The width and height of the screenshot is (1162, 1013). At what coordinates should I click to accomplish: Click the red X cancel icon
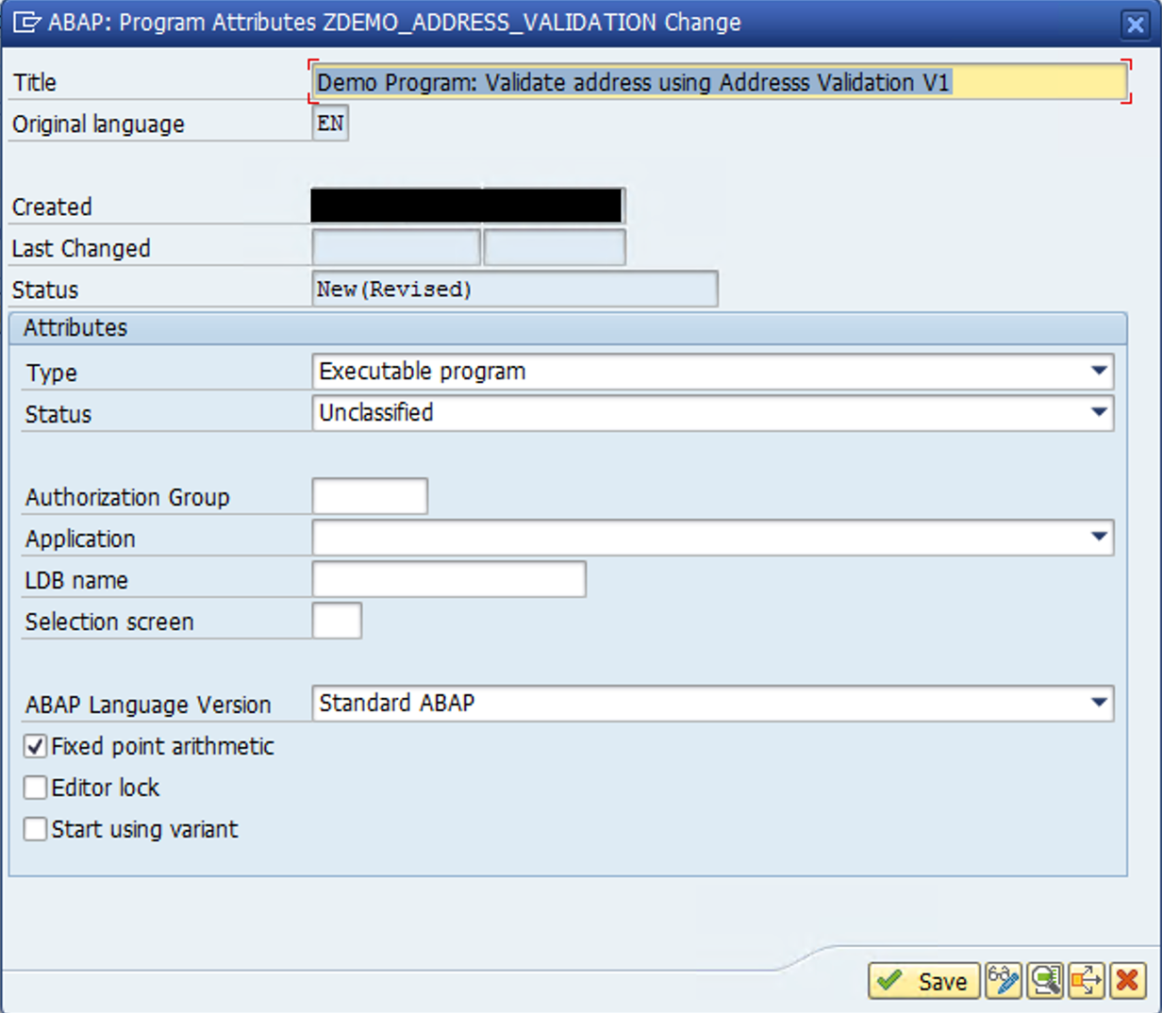click(1127, 981)
